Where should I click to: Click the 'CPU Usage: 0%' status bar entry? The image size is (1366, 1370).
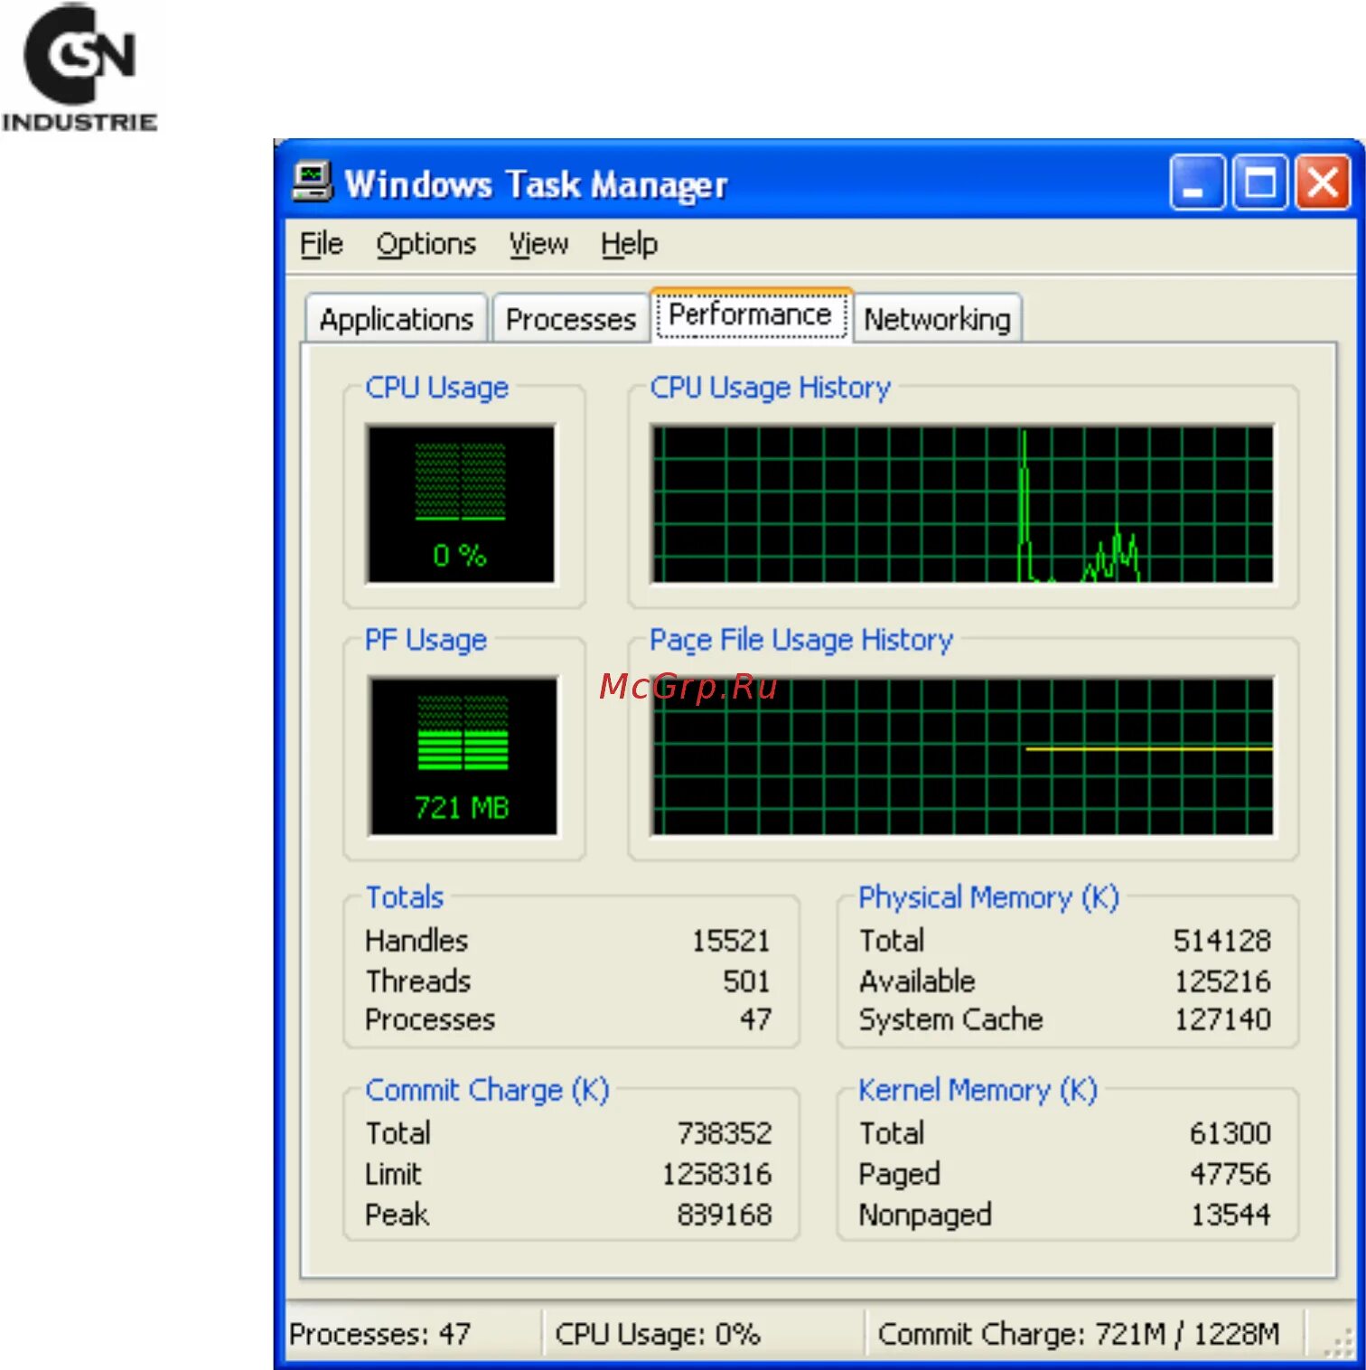[x=658, y=1334]
